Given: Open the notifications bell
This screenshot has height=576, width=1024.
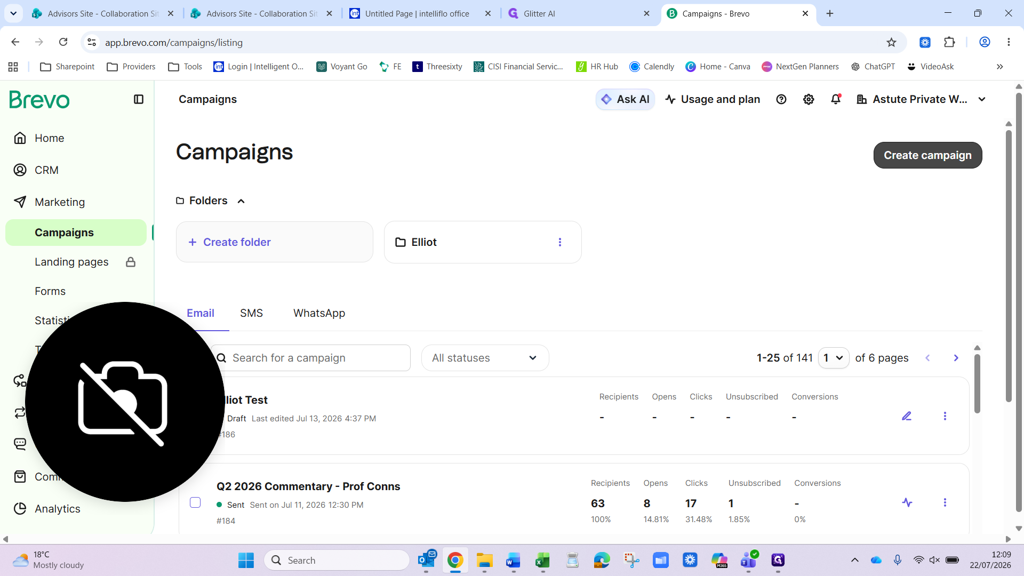Looking at the screenshot, I should pos(836,100).
